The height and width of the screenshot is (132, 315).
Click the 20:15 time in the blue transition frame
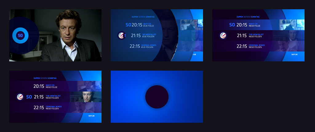coord(137,25)
